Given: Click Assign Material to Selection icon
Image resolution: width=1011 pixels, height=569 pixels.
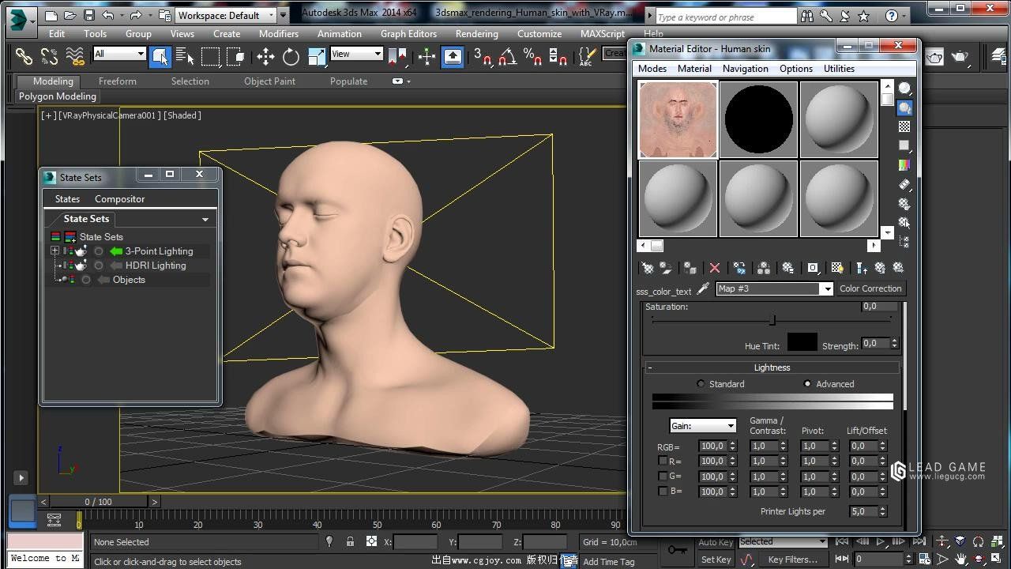Looking at the screenshot, I should point(690,268).
